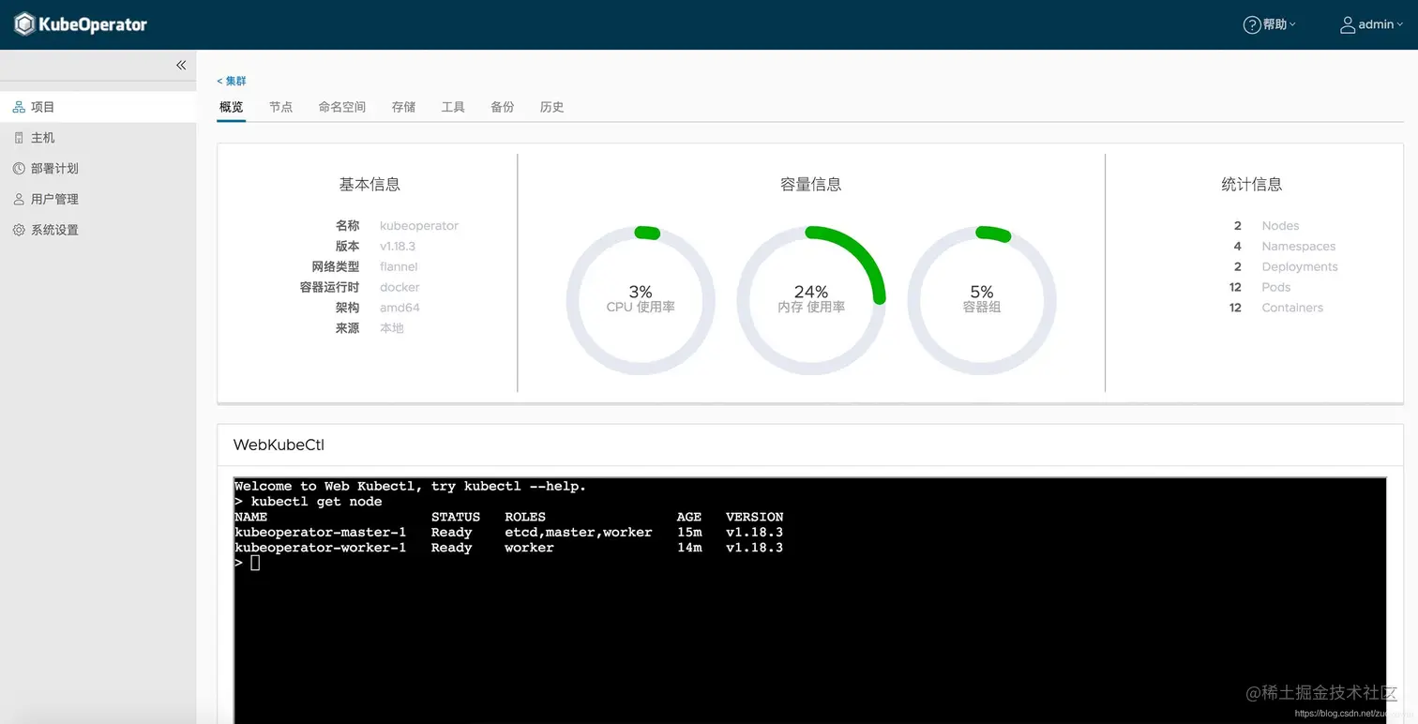Image resolution: width=1418 pixels, height=724 pixels.
Task: Go back using the 集群 link
Action: coord(232,81)
